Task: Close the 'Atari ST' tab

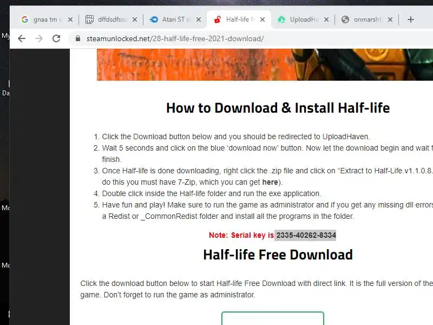Action: coord(198,19)
